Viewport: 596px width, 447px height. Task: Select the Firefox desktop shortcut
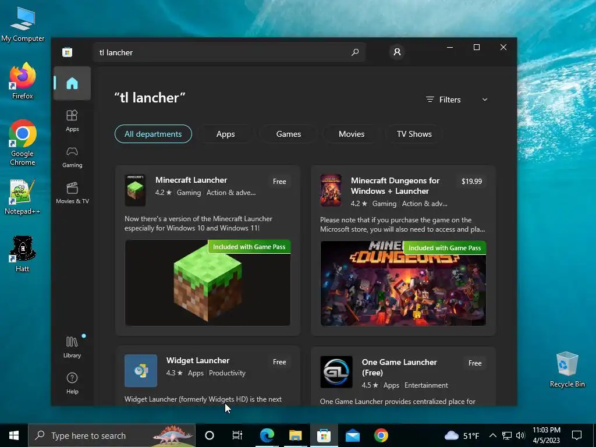point(23,81)
